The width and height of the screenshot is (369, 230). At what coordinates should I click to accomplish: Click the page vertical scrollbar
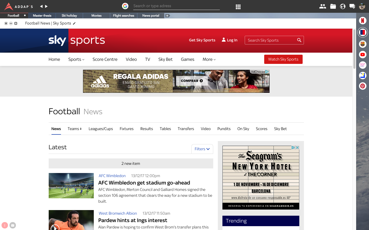[354, 49]
